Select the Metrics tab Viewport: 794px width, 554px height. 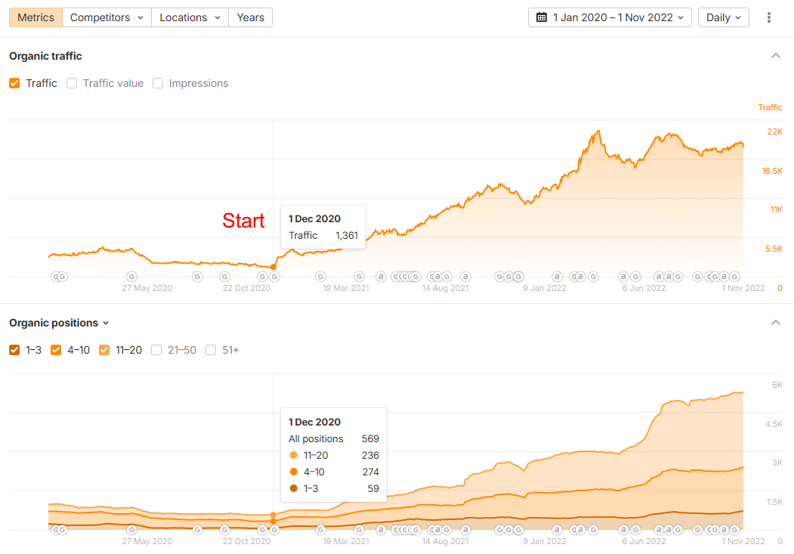[36, 17]
